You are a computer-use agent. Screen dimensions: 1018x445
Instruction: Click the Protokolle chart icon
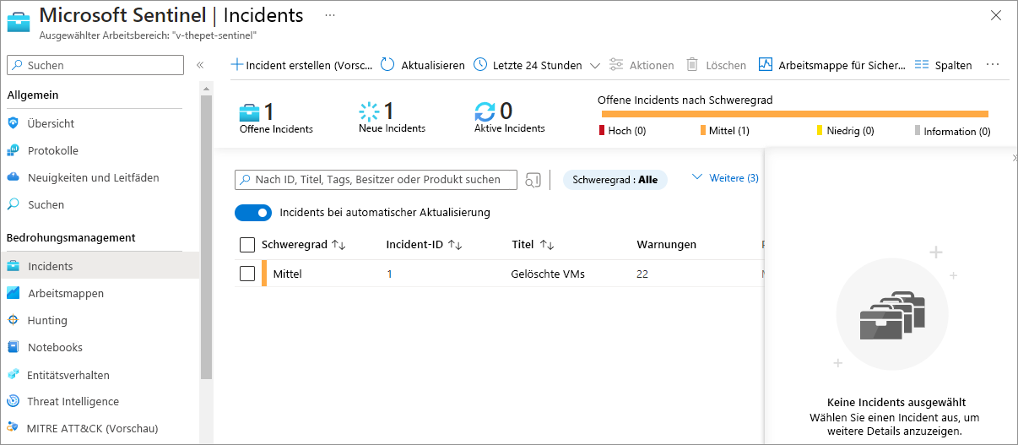point(13,150)
